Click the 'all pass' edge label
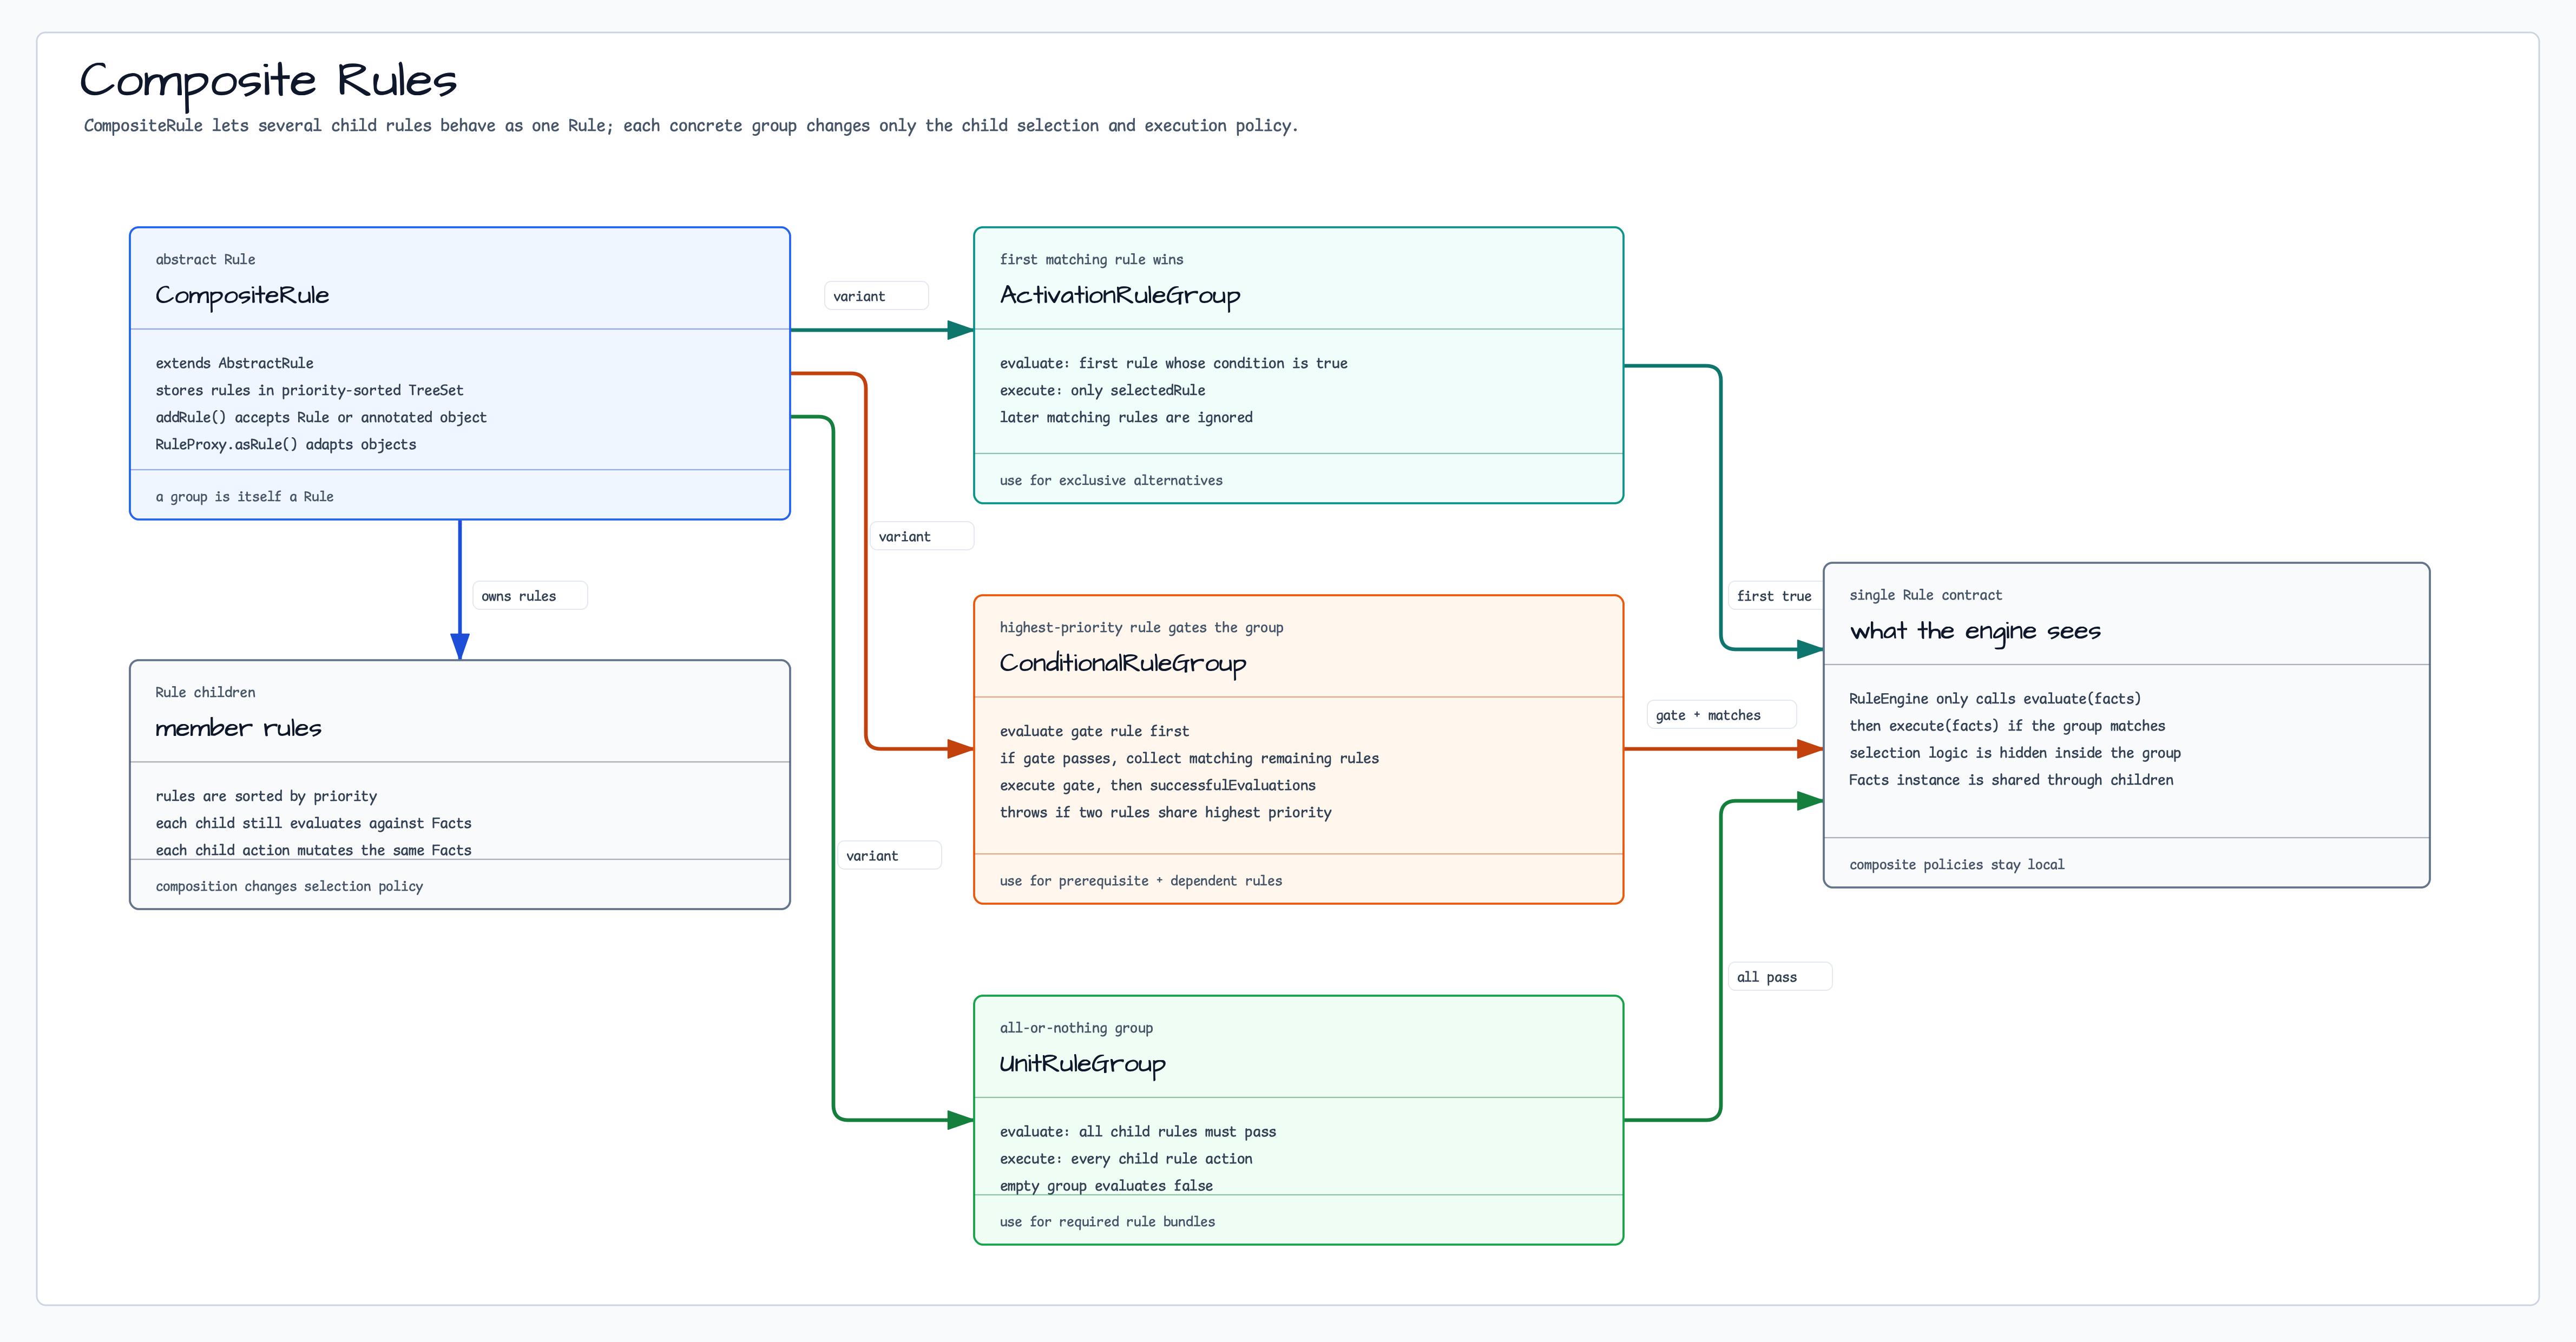 (1780, 977)
